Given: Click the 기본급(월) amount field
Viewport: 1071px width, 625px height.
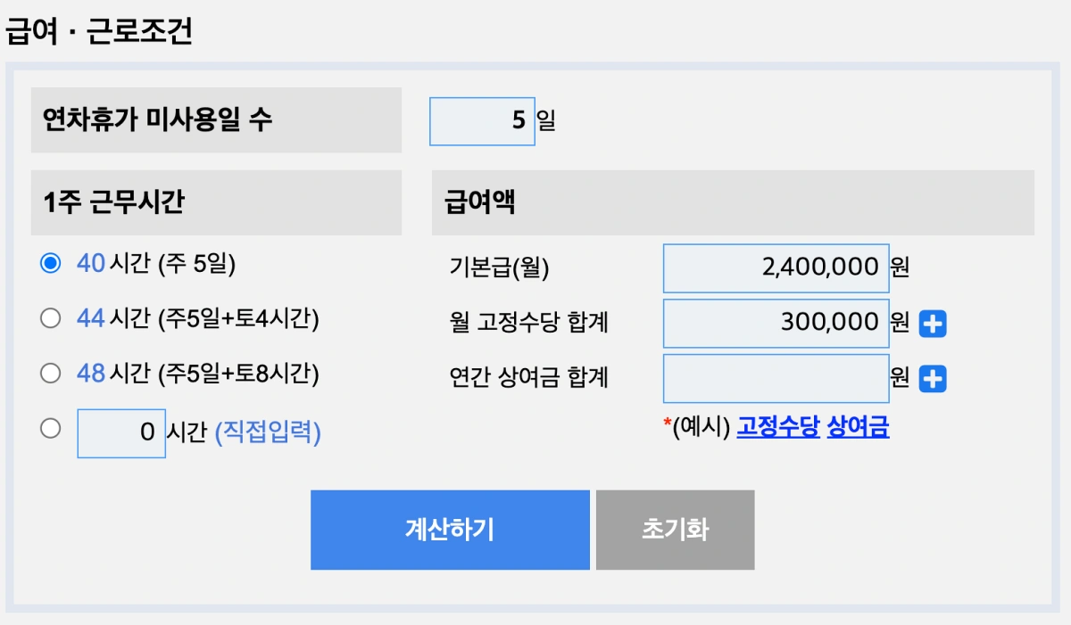Looking at the screenshot, I should tap(776, 267).
